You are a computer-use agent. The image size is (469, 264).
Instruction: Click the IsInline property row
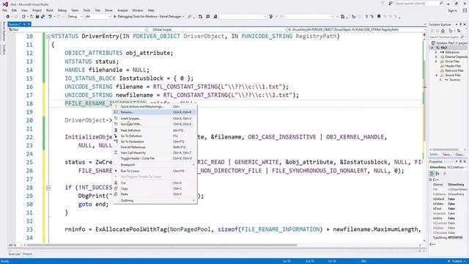tap(448, 219)
